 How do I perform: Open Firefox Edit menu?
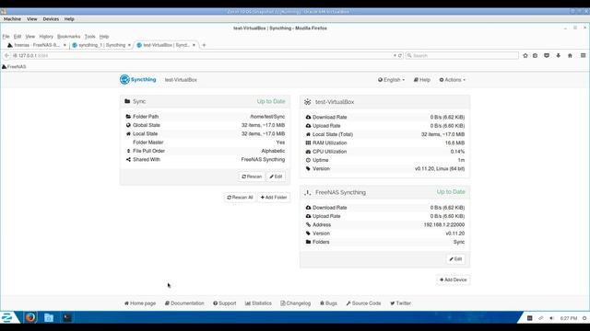pos(18,37)
